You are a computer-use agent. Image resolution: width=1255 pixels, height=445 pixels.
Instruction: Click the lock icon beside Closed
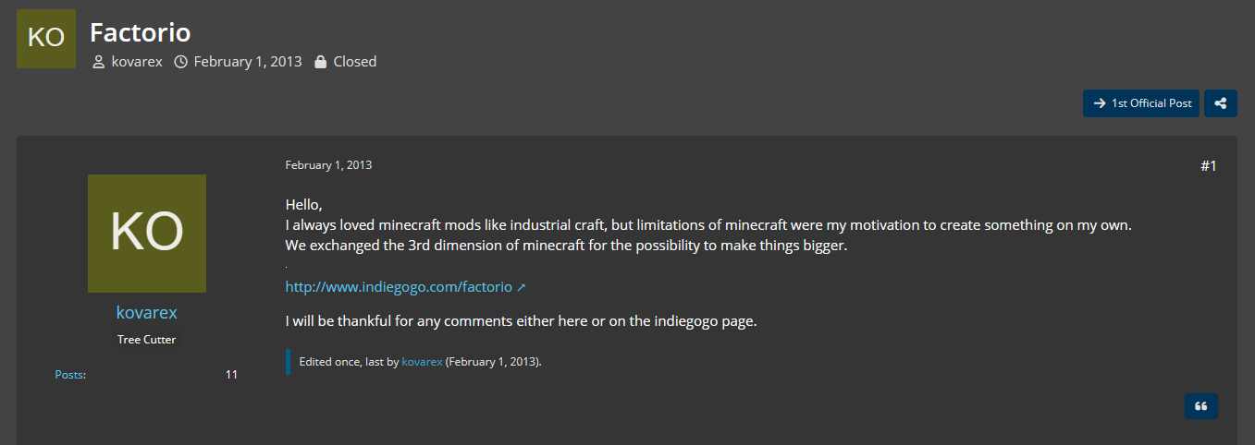click(321, 62)
